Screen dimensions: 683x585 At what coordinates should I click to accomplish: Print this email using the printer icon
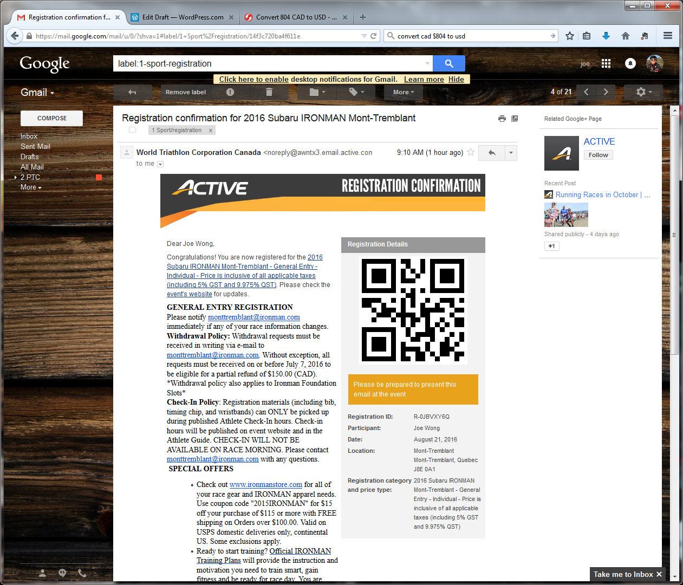[502, 119]
